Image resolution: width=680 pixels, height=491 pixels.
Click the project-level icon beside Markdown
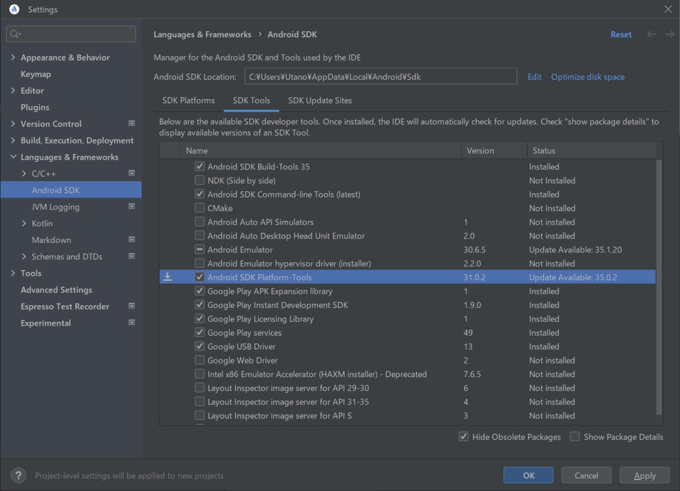coord(131,240)
